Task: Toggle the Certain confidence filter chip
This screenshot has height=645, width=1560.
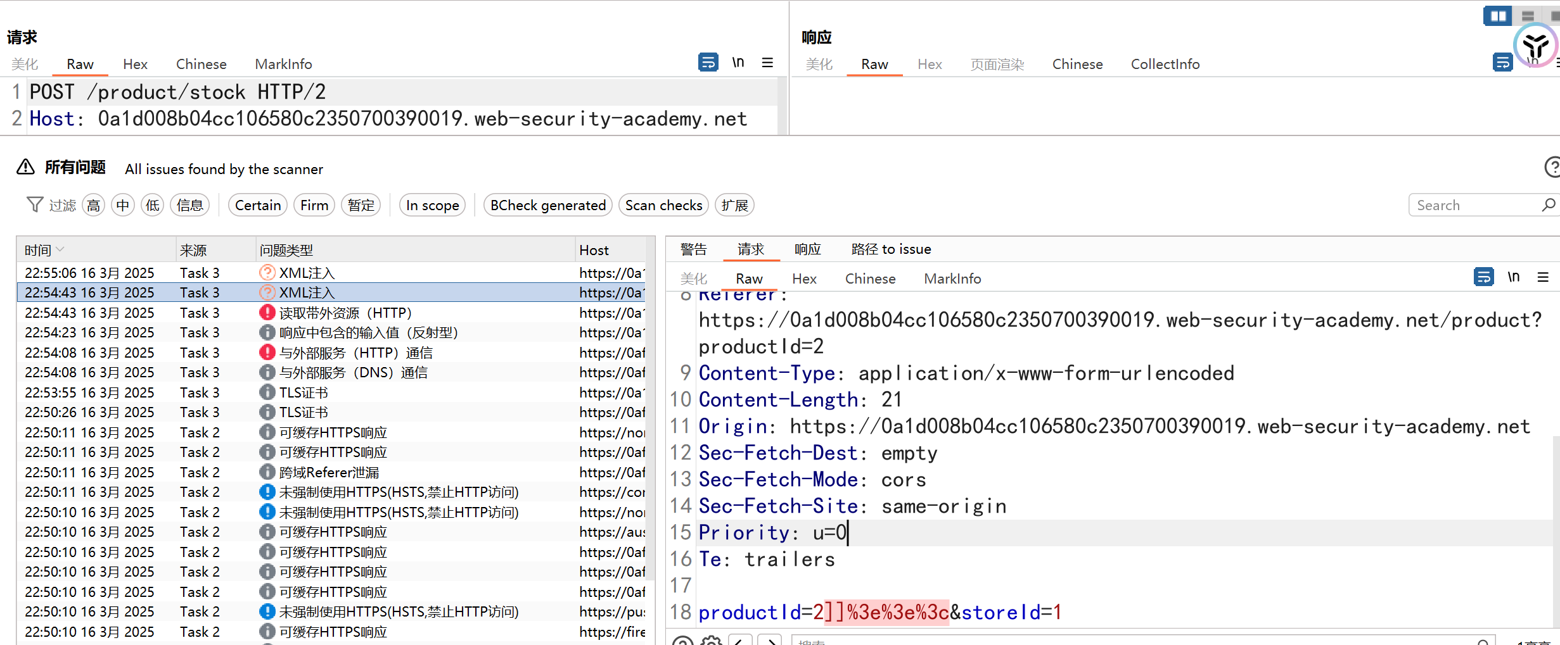Action: coord(258,206)
